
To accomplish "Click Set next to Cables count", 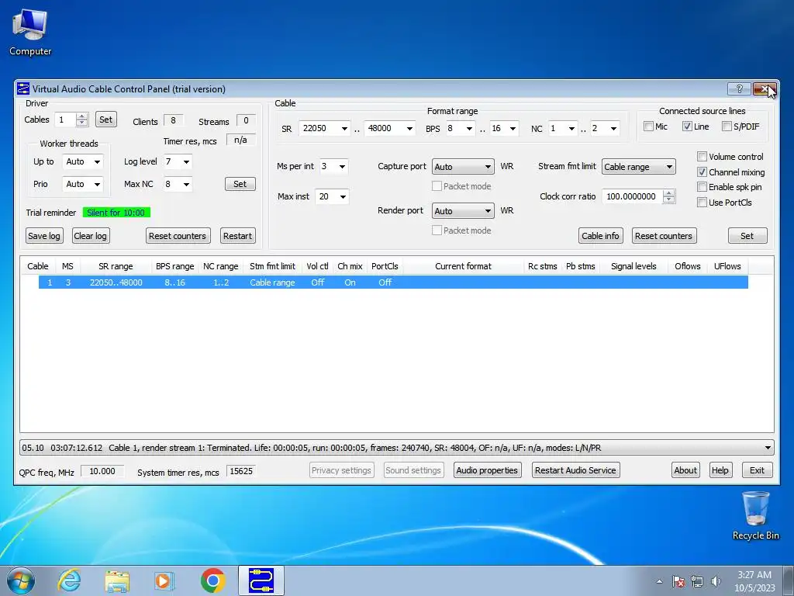I will pos(105,120).
